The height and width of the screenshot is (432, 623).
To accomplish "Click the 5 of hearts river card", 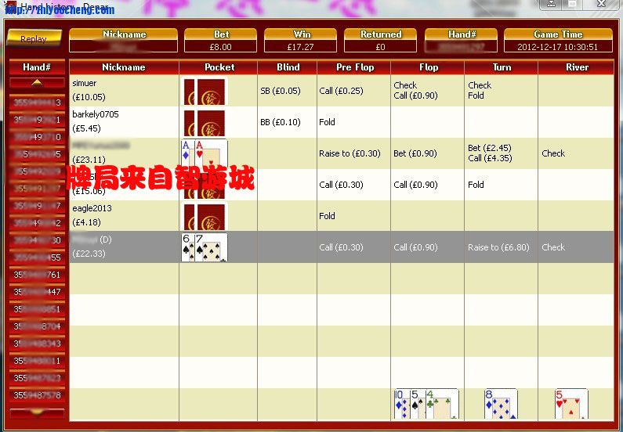I will coord(570,404).
